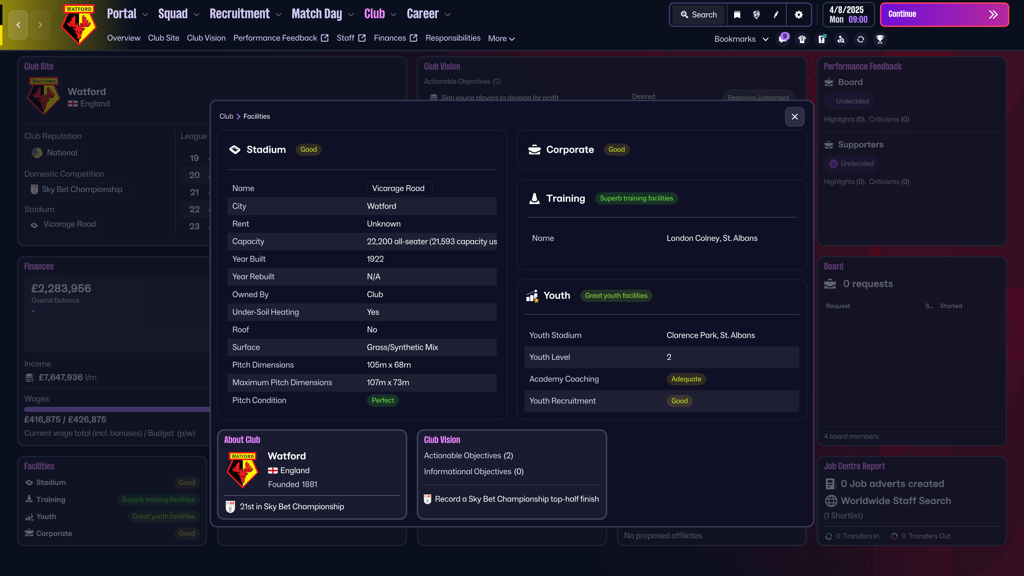This screenshot has width=1024, height=576.
Task: Open the Club Vision sub-tab
Action: (x=206, y=38)
